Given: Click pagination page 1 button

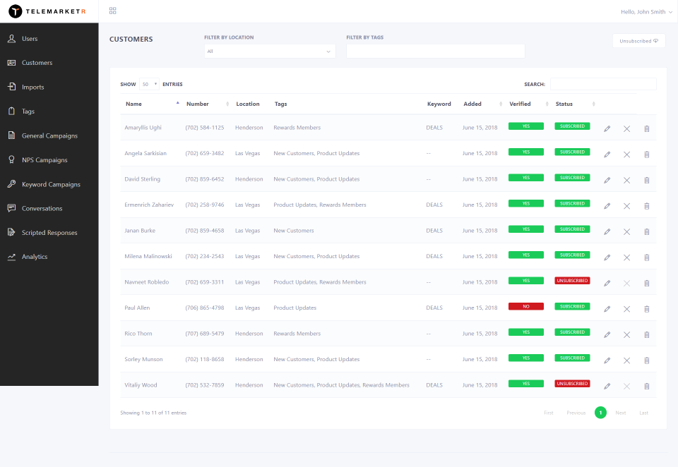Looking at the screenshot, I should tap(600, 413).
